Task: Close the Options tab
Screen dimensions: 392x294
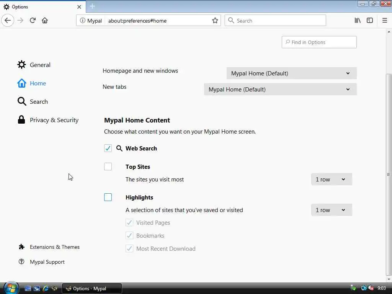Action: [x=79, y=7]
